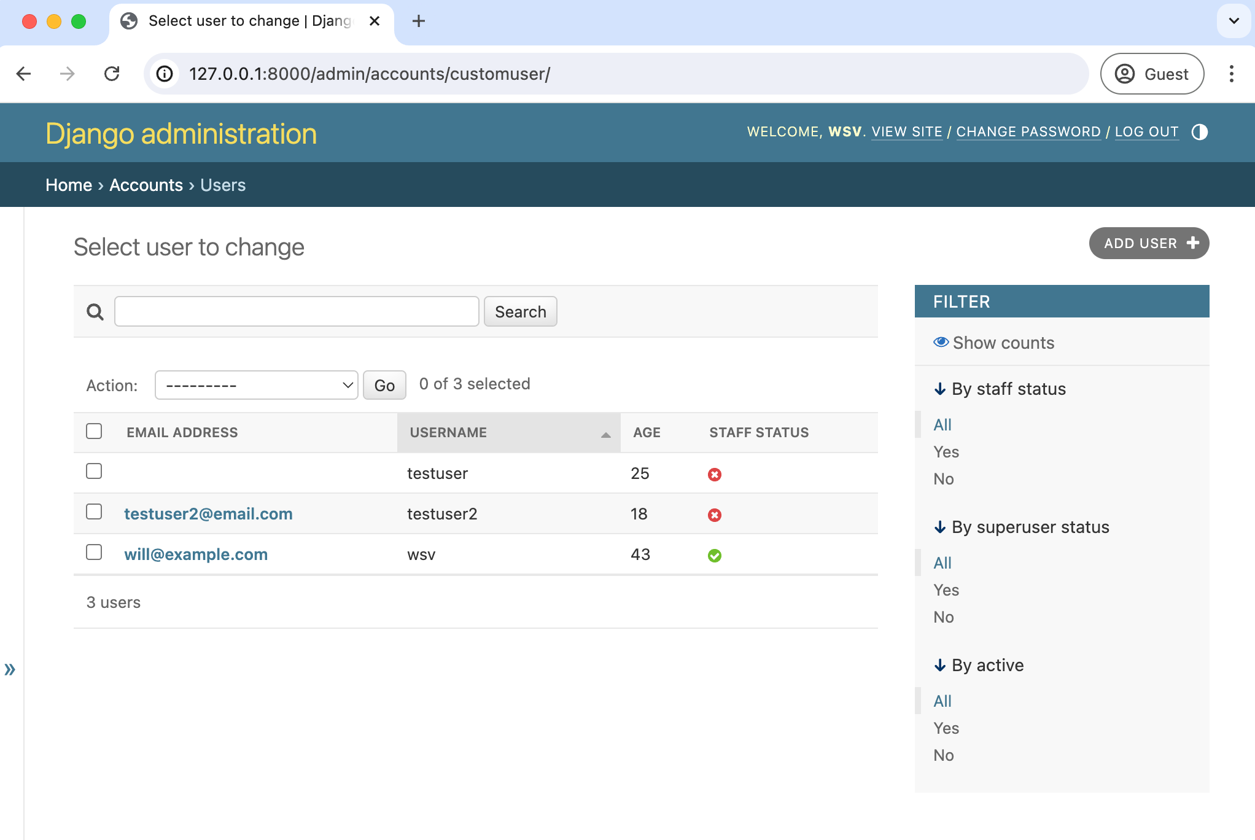This screenshot has height=840, width=1255.
Task: Sort by the Staff Status column
Action: click(x=759, y=432)
